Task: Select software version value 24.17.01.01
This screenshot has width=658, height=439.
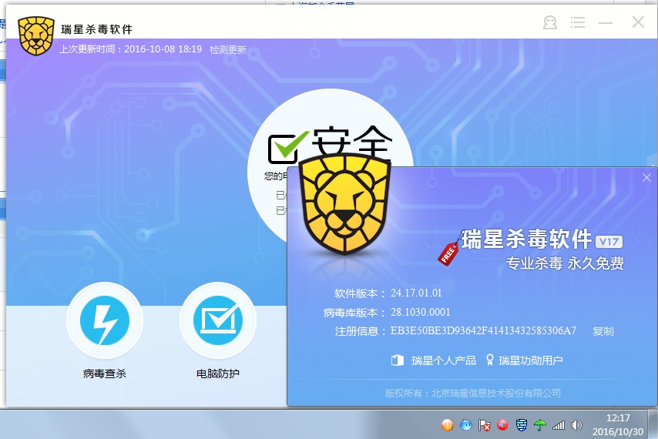Action: point(416,293)
